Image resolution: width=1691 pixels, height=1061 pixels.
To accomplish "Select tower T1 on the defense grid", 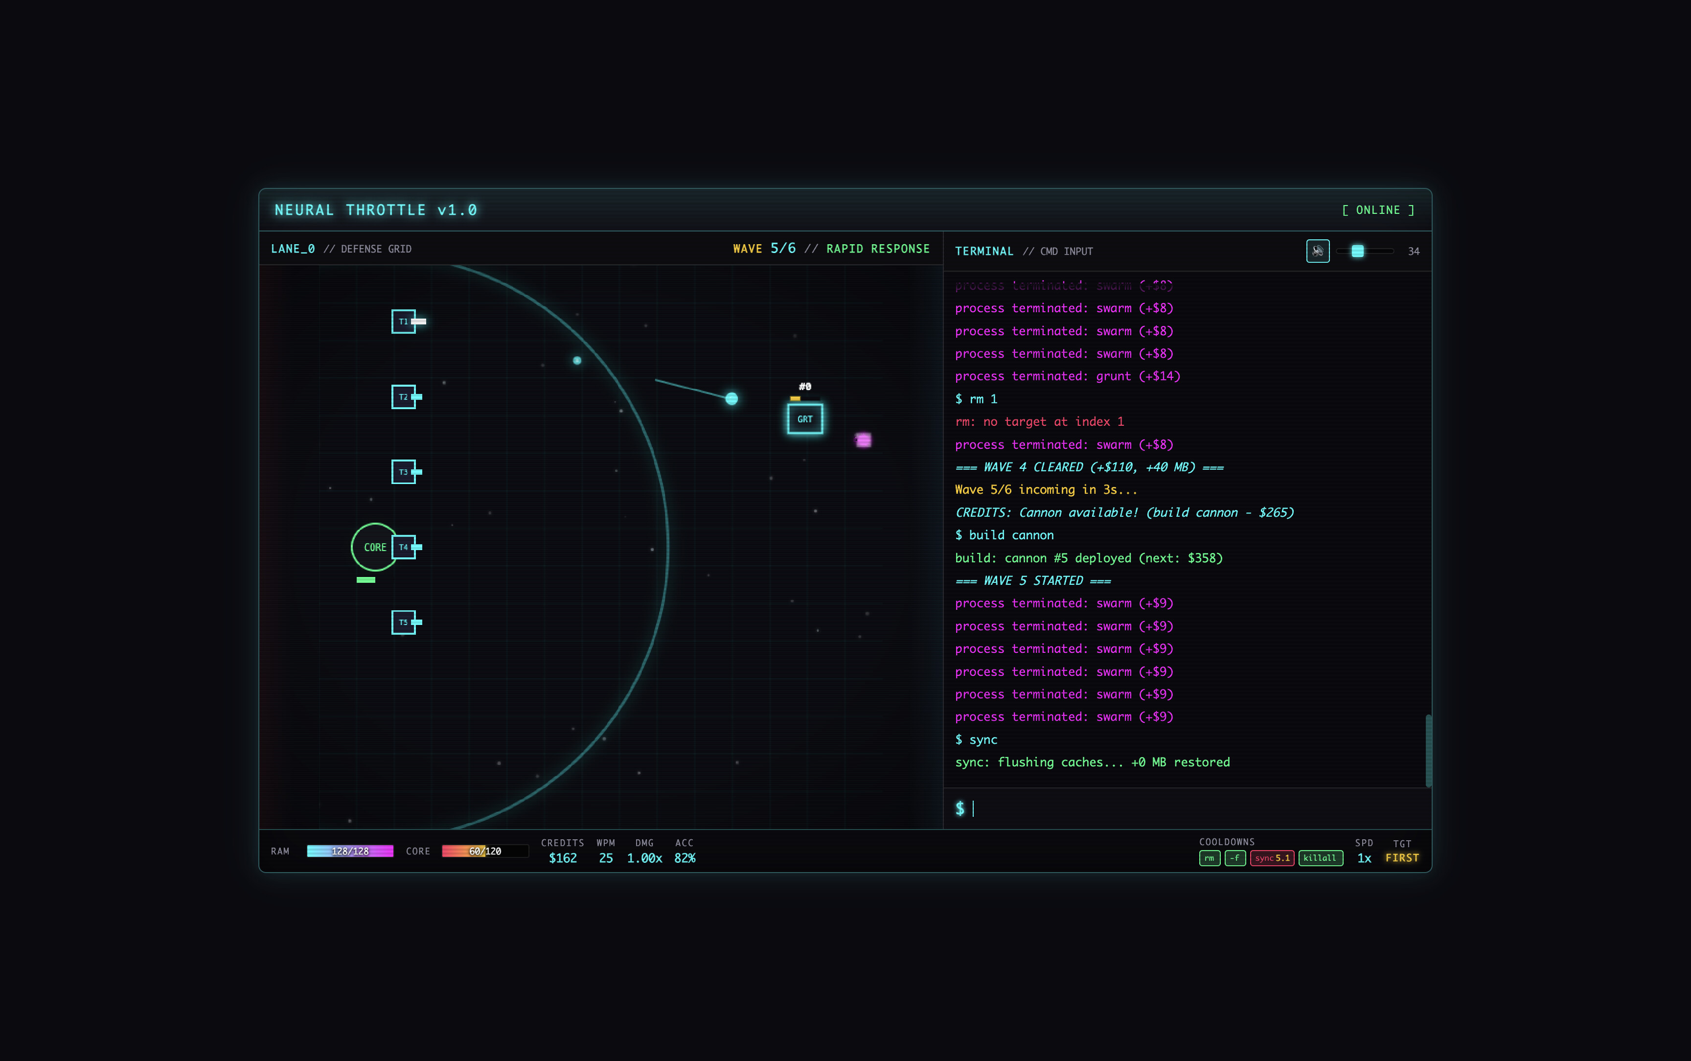I will click(x=403, y=321).
